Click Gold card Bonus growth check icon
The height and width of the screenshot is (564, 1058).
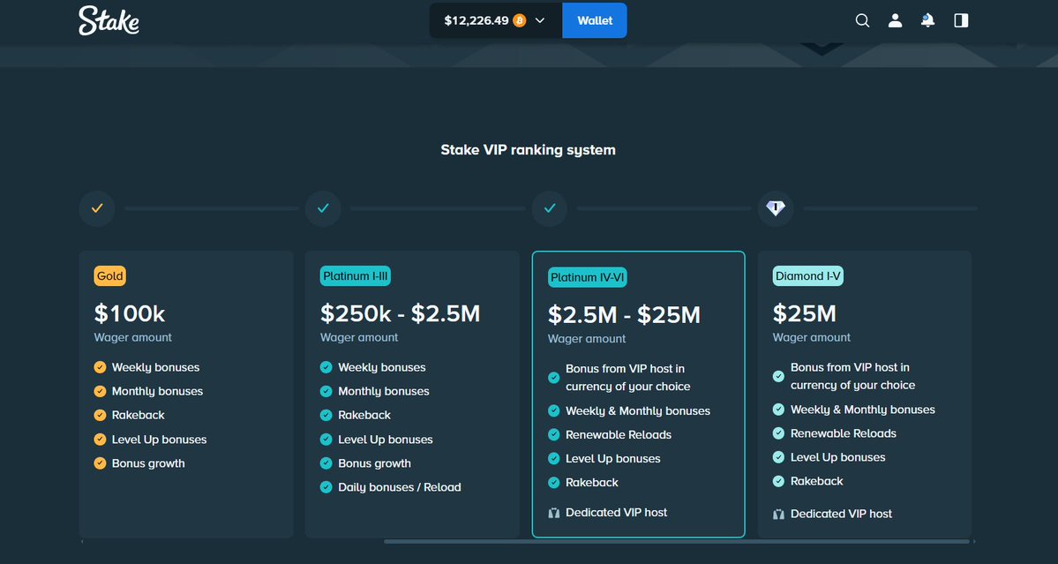pos(100,463)
